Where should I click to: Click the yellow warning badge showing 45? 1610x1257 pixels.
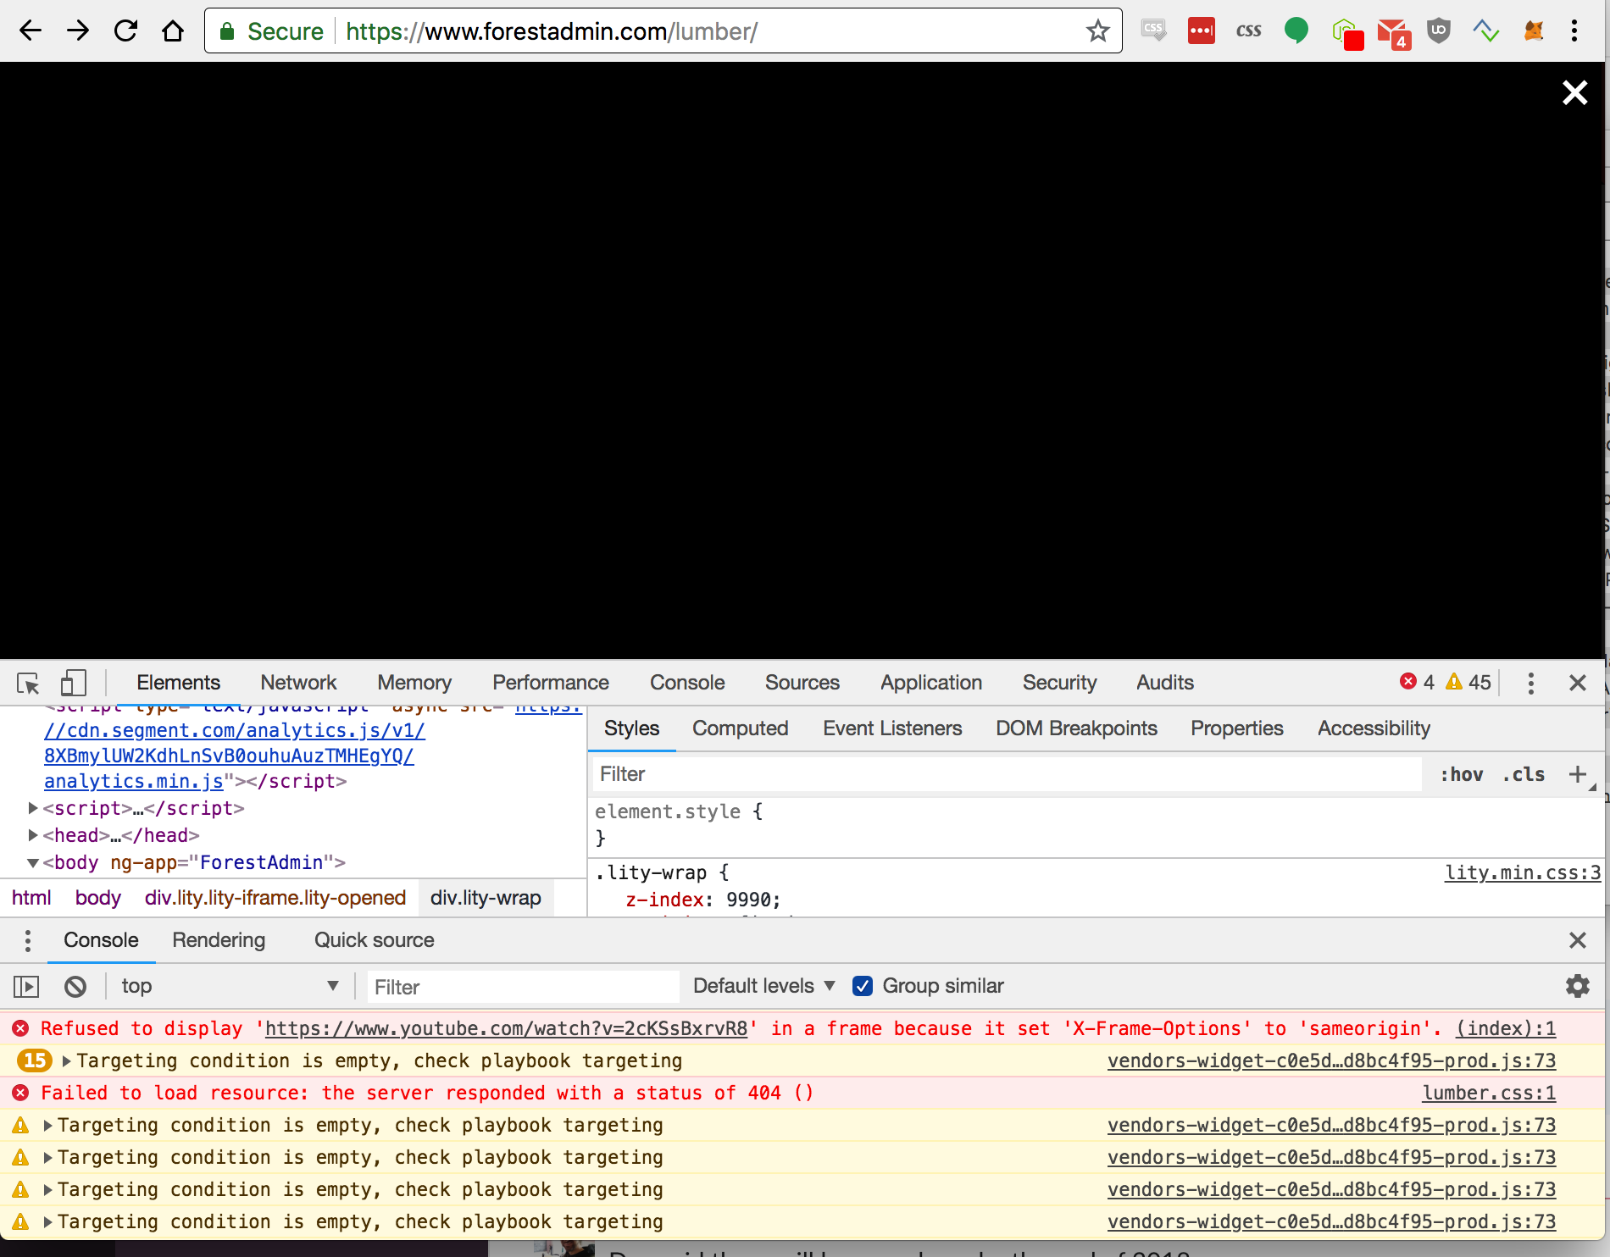tap(1468, 681)
